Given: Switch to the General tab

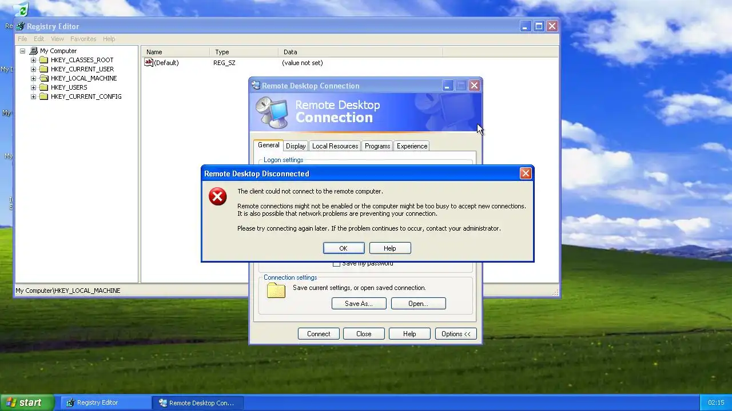Looking at the screenshot, I should [x=268, y=145].
